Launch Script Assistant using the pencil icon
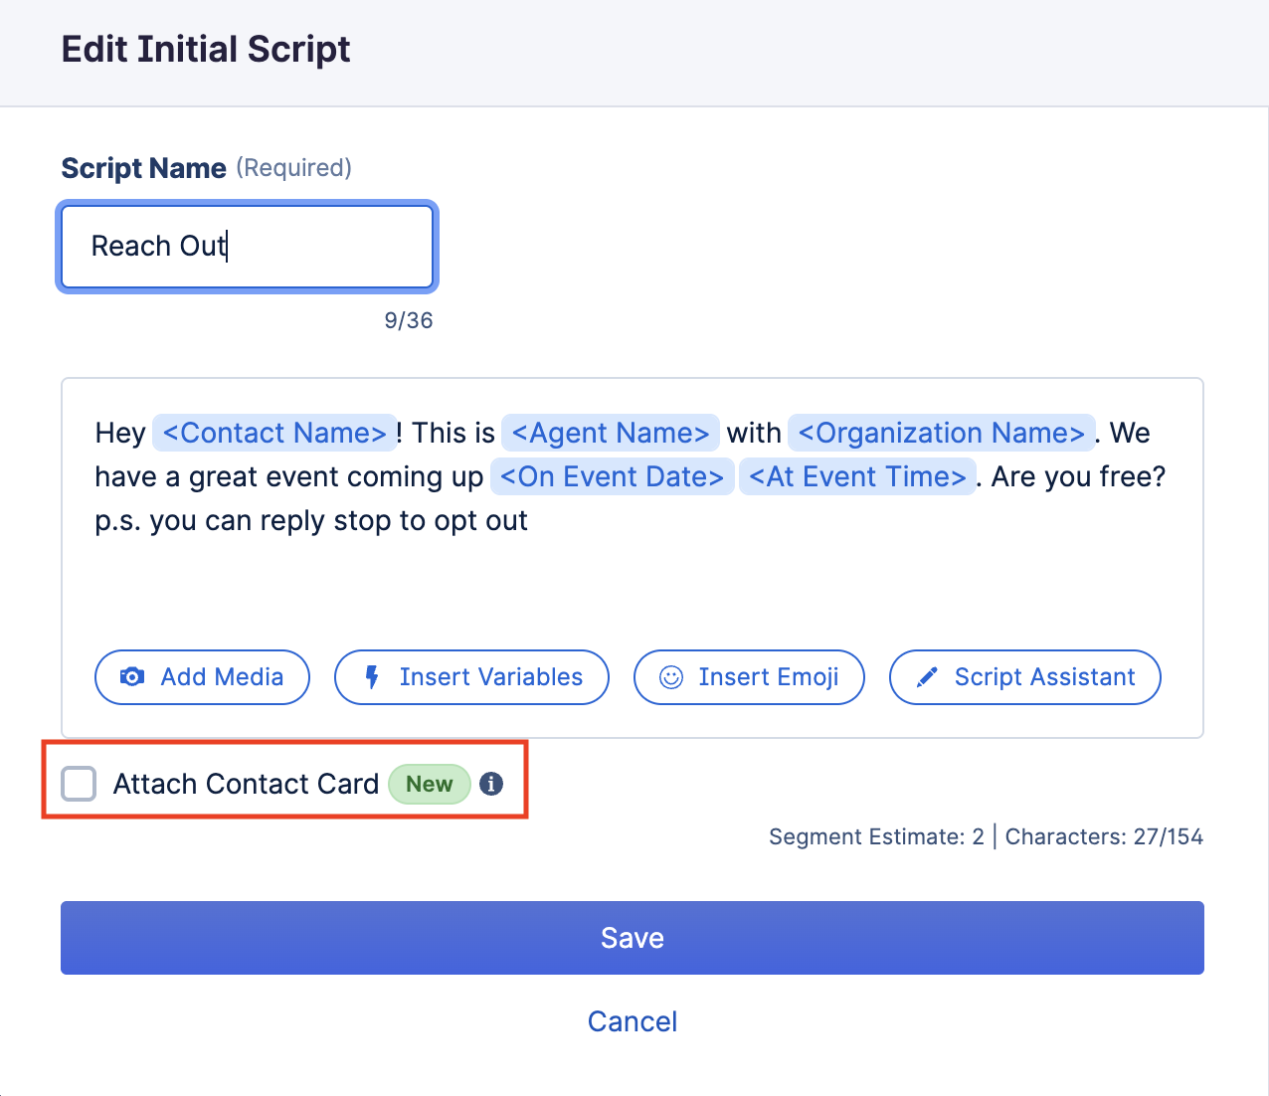This screenshot has width=1269, height=1096. click(927, 677)
